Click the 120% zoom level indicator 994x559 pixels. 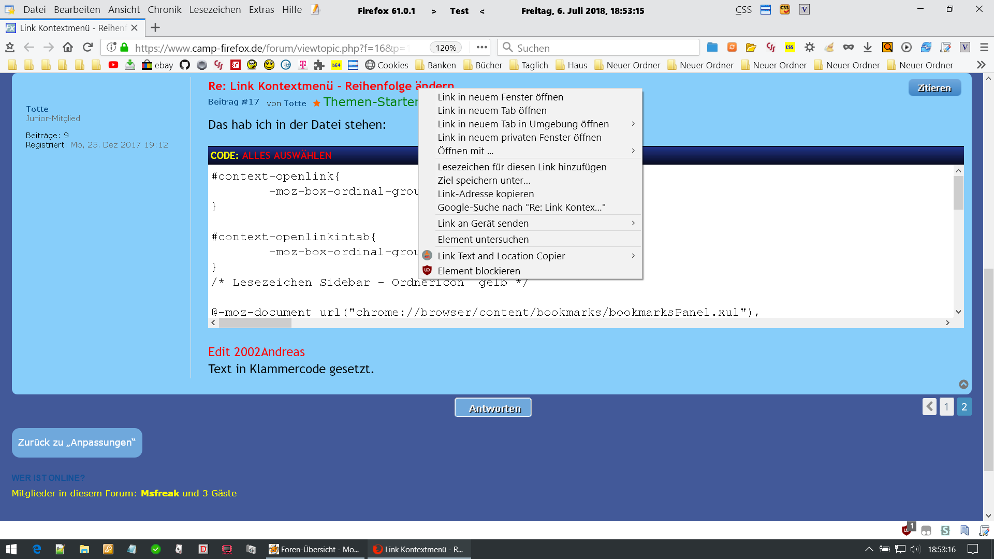point(445,48)
